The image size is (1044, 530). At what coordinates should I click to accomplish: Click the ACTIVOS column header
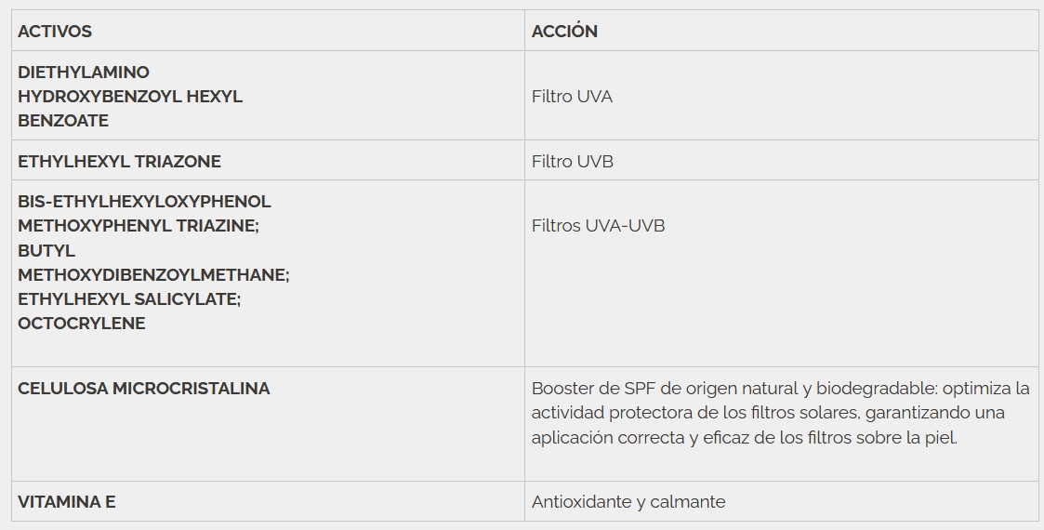coord(55,31)
